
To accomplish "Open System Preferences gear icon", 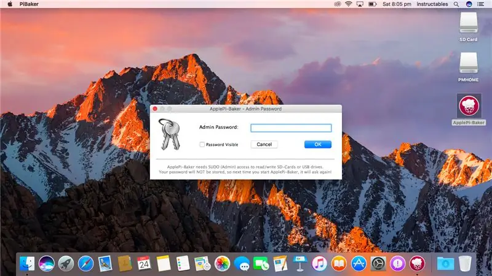I will (x=378, y=264).
